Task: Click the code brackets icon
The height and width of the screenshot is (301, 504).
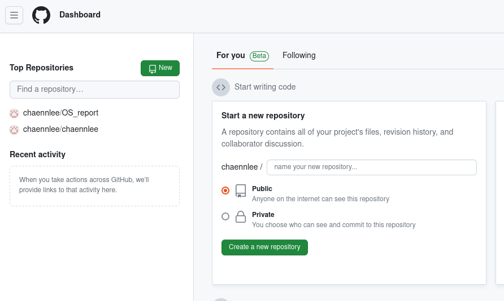Action: (x=221, y=87)
